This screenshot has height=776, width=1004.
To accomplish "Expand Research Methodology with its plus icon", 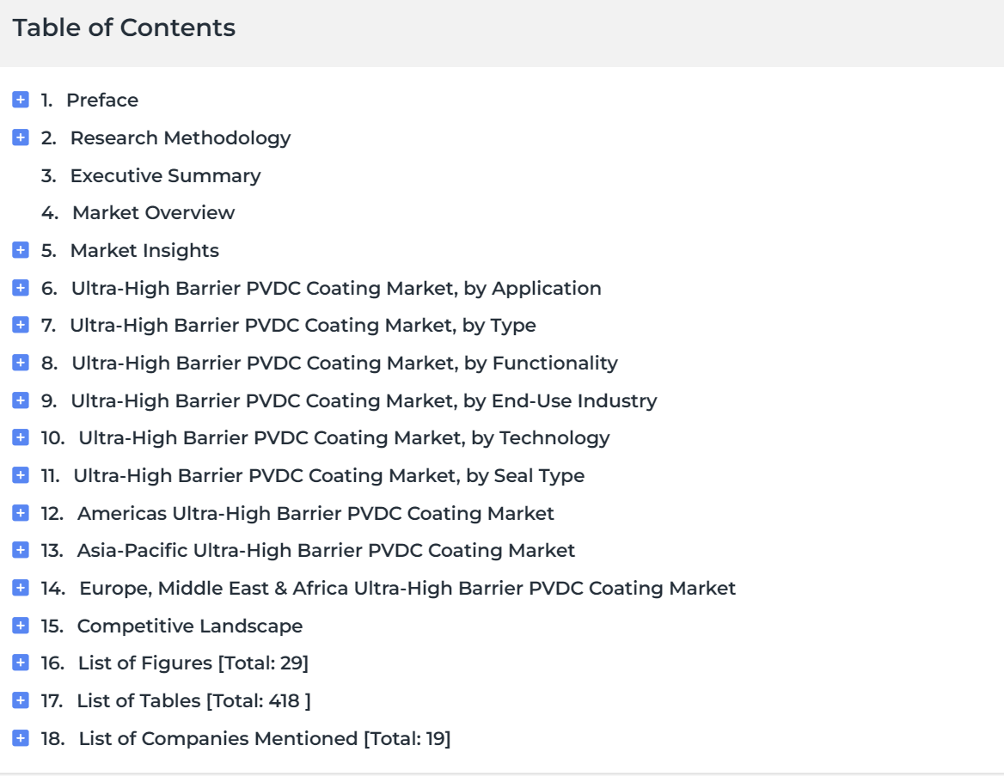I will click(x=21, y=137).
